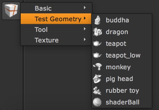Select the Test Geometry menu item

pos(56,19)
